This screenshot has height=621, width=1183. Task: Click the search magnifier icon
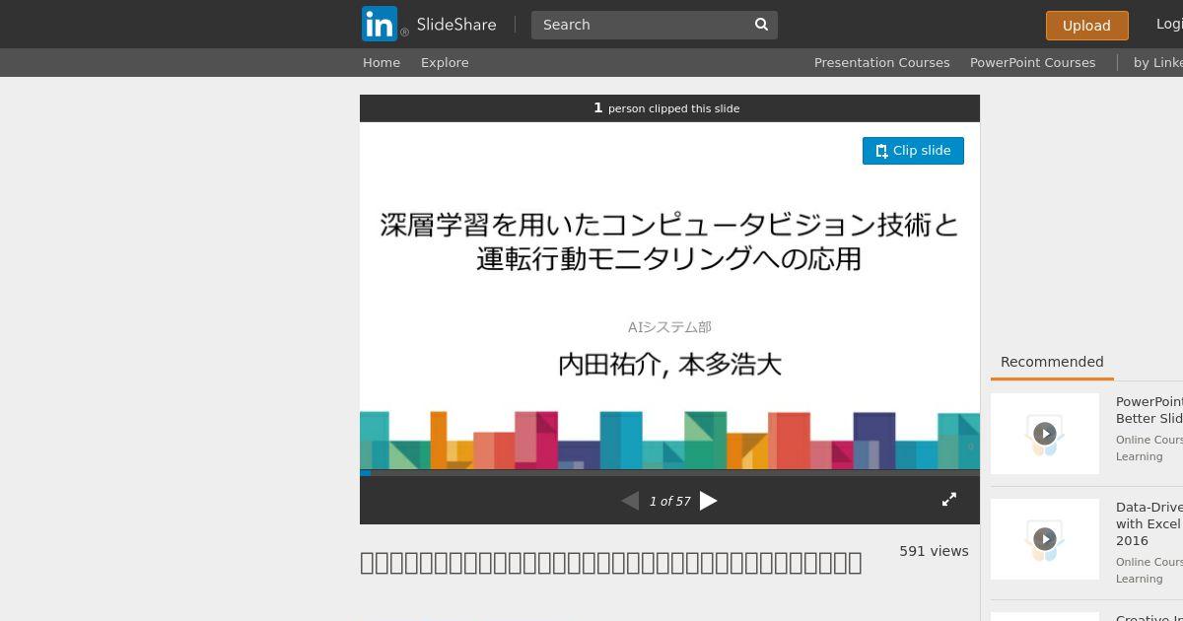(x=761, y=25)
